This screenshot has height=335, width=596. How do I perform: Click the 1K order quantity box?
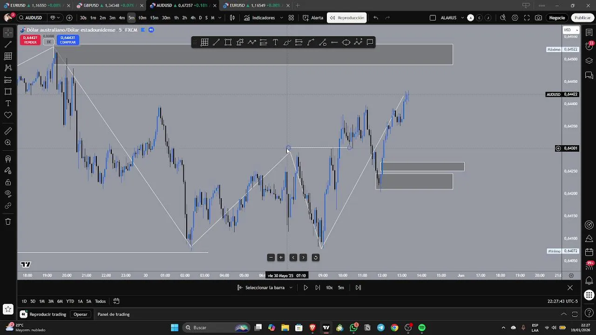pyautogui.click(x=48, y=42)
